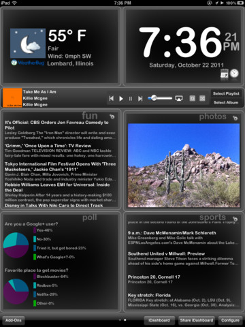Viewport: 245px width, 327px height.
Task: Toggle the shuffle button in music bar
Action: click(202, 98)
